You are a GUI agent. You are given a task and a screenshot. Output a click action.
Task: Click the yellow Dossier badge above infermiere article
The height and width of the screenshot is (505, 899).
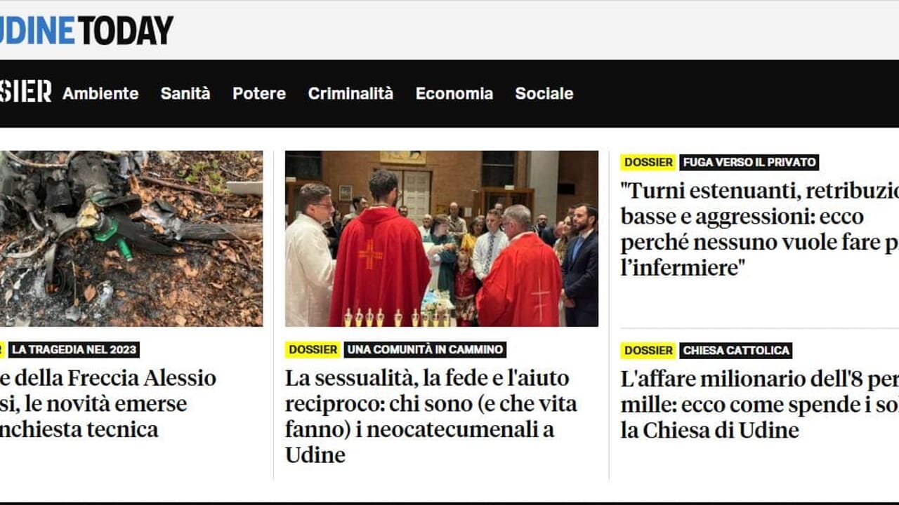click(648, 162)
